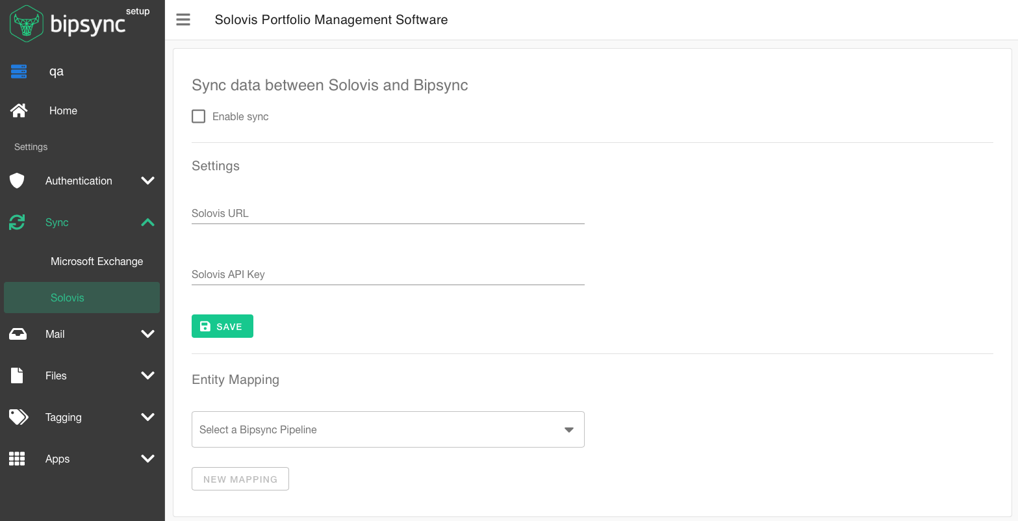Viewport: 1018px width, 521px height.
Task: Open Microsoft Exchange sync settings
Action: (x=97, y=261)
